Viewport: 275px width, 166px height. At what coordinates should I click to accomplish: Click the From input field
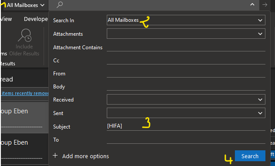(186, 74)
